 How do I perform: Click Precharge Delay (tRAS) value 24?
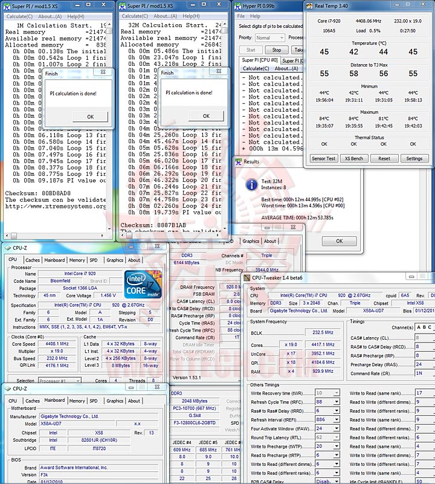point(425,364)
